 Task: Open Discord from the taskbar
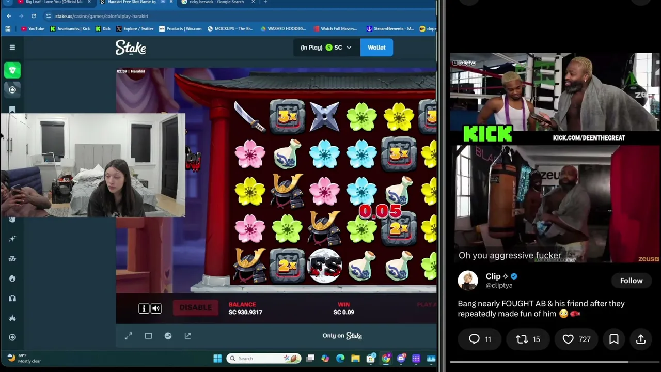(x=401, y=359)
